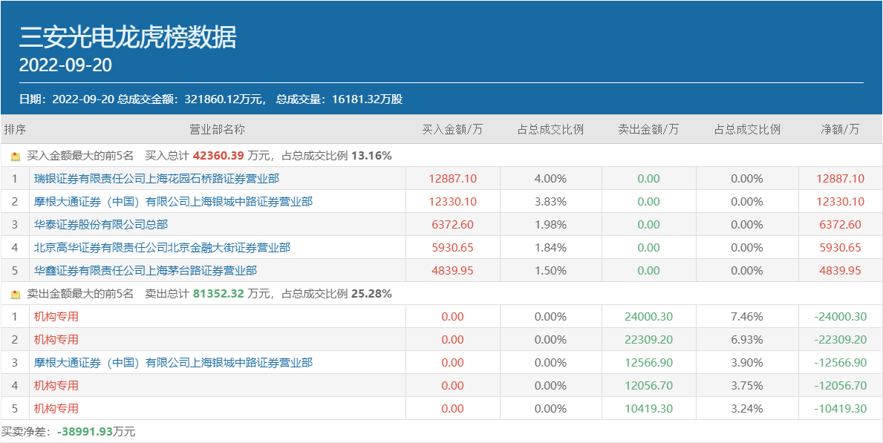883x443 pixels.
Task: Click 机构专用 link with 22309.20 sell amount
Action: [x=56, y=340]
